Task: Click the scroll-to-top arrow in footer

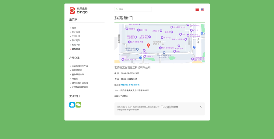Action: tap(201, 107)
